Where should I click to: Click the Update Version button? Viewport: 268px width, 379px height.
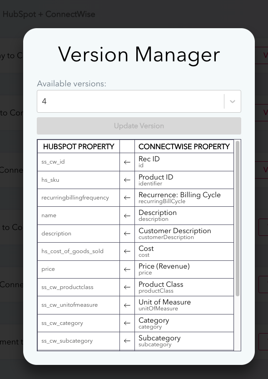tap(139, 126)
